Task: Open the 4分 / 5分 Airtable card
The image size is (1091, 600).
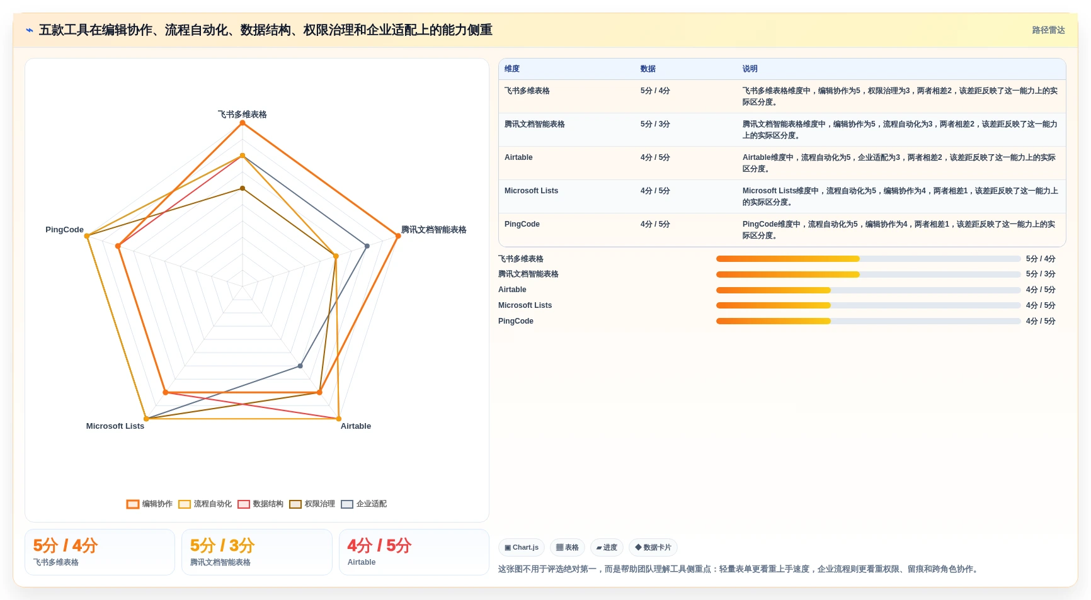Action: pyautogui.click(x=414, y=552)
